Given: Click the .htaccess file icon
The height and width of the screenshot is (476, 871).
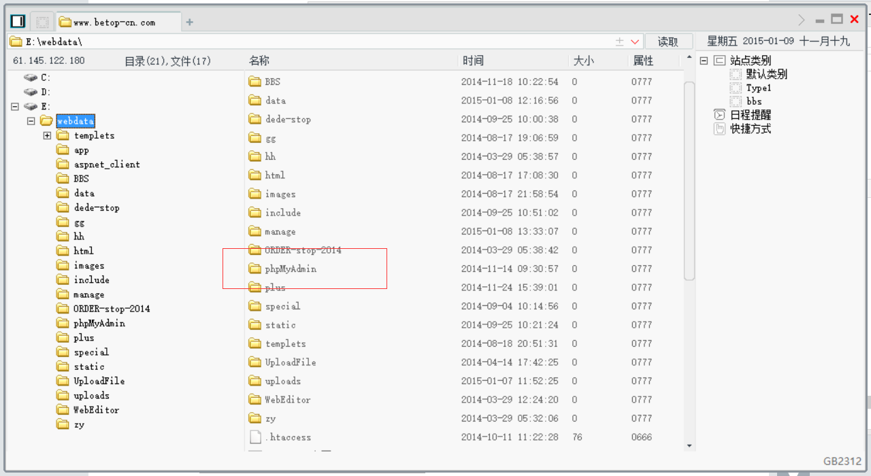Looking at the screenshot, I should [x=255, y=437].
